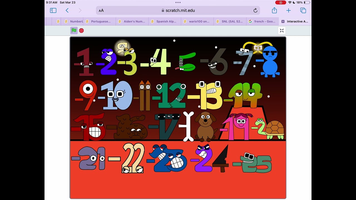Click the pink number 19 with pigtails

click(236, 126)
